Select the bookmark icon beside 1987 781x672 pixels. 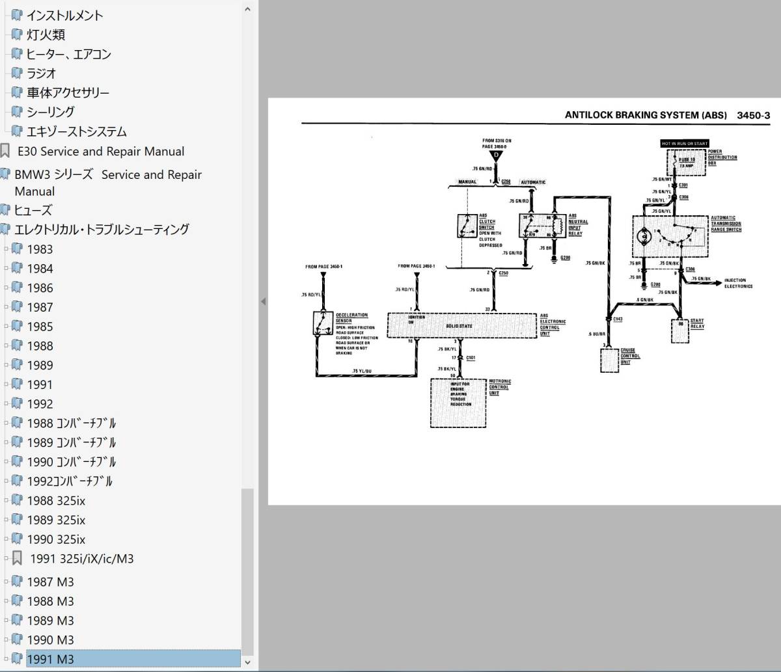(x=17, y=307)
